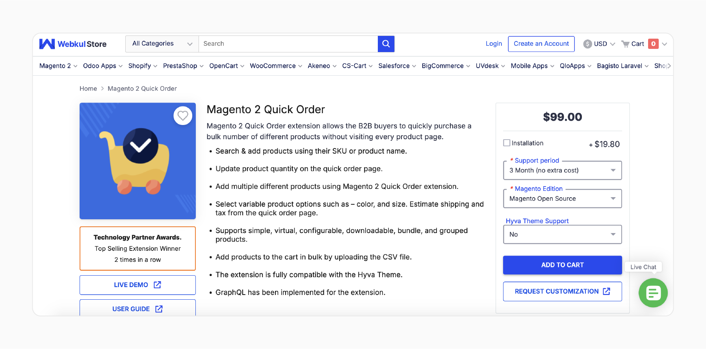Go to Home breadcrumb
Image resolution: width=706 pixels, height=349 pixels.
click(x=88, y=89)
